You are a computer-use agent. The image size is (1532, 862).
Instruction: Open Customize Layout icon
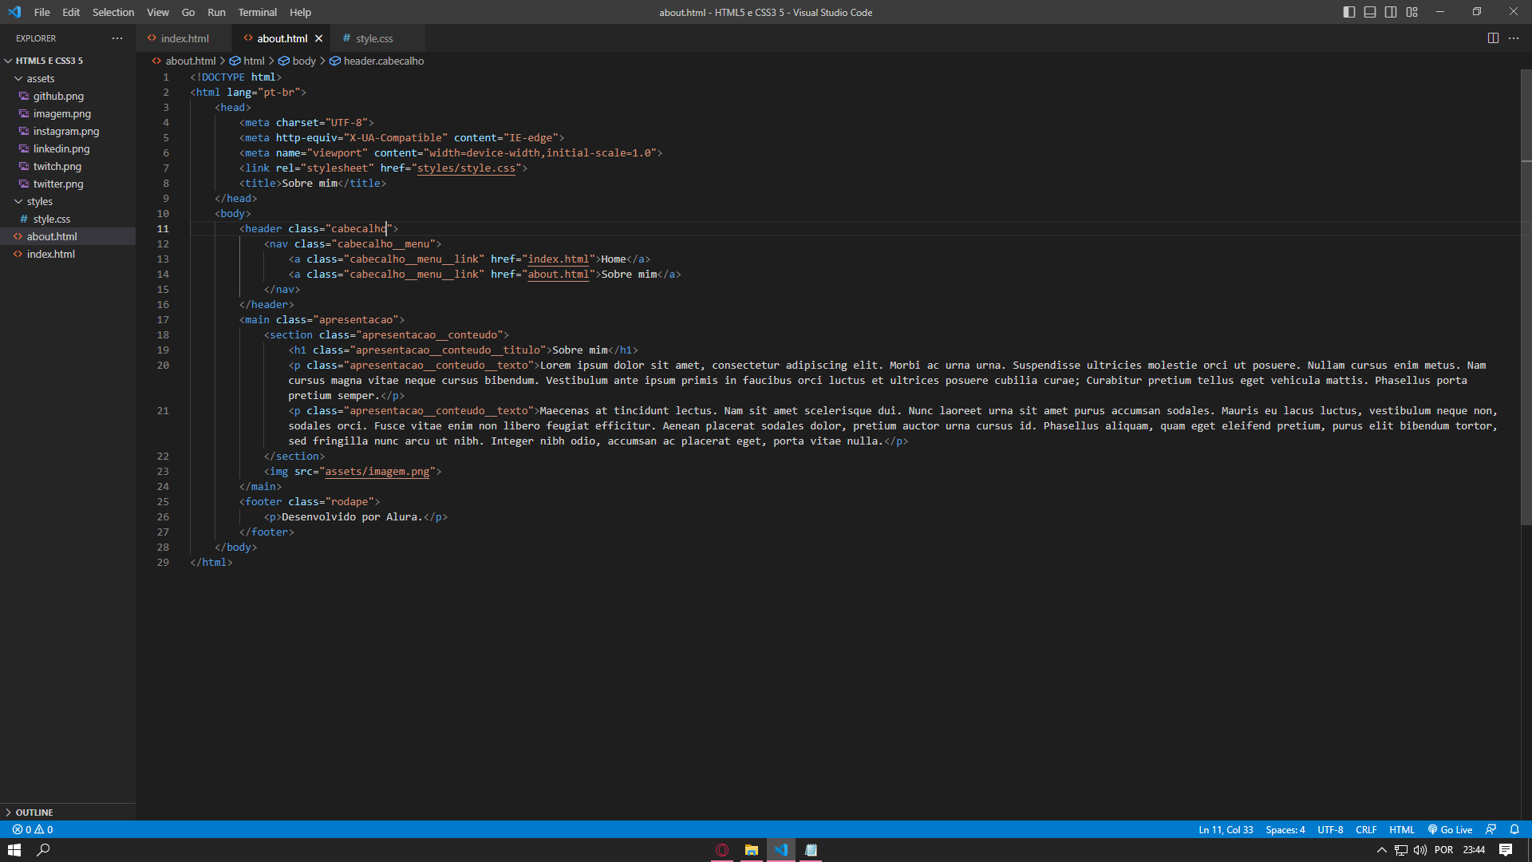[x=1412, y=12]
